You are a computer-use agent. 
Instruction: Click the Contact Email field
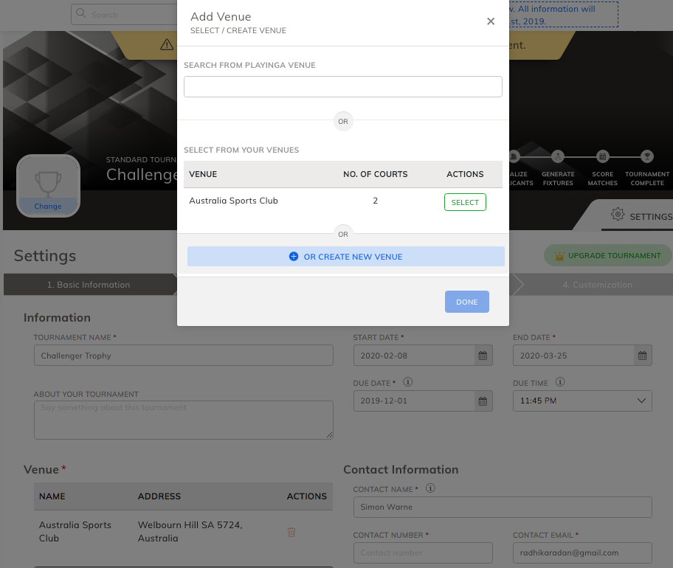coord(582,553)
